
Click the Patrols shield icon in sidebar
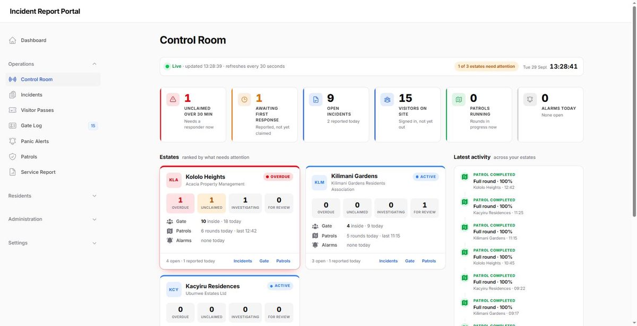click(x=13, y=157)
